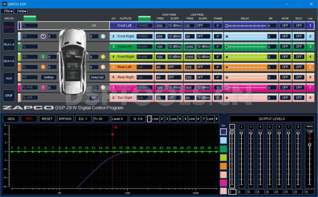Screen dimensions: 318x197
Task: Toggle SOLO for channel 6 Rear Right
Action: [299, 77]
